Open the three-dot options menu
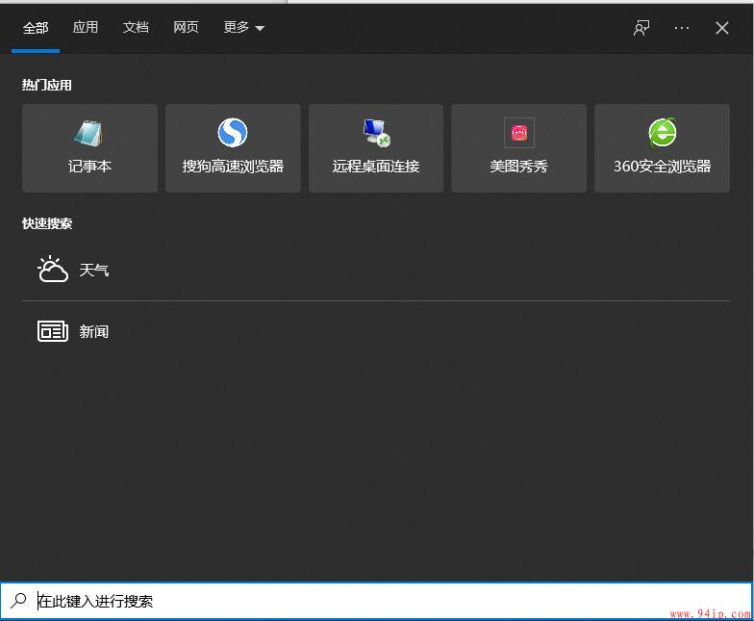Image resolution: width=754 pixels, height=621 pixels. (681, 28)
